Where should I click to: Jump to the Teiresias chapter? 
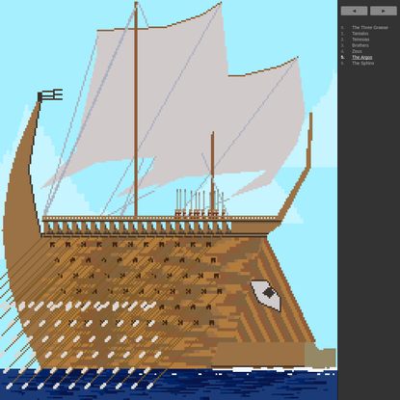click(x=360, y=40)
